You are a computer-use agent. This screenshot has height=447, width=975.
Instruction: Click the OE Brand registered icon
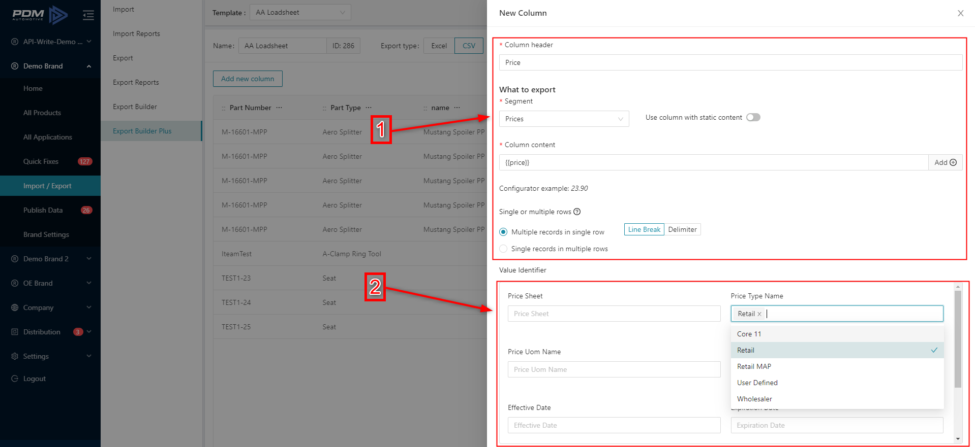(x=15, y=283)
